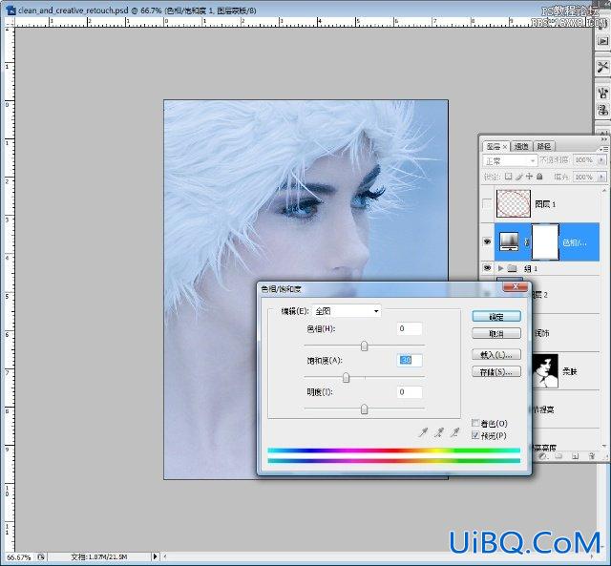Click the white layer mask thumbnail

pos(545,241)
